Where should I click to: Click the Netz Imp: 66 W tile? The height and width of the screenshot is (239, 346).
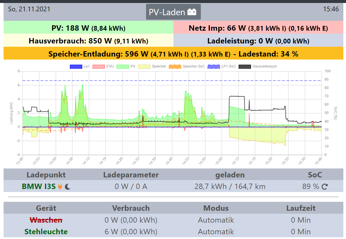(x=258, y=27)
